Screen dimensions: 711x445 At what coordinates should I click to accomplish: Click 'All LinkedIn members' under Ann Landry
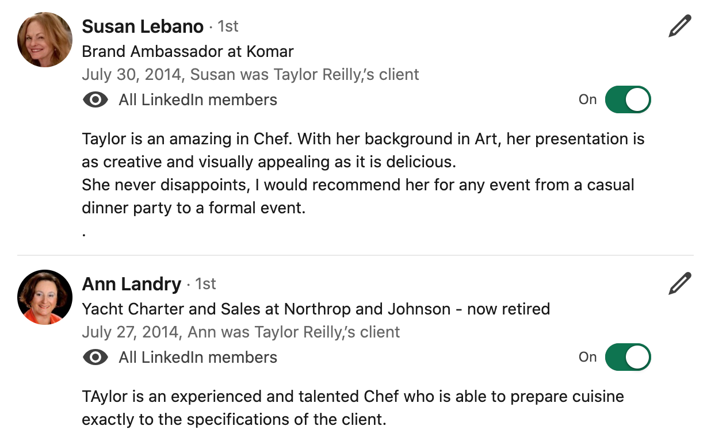point(198,358)
